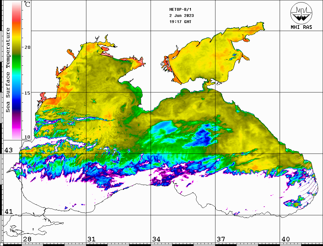Click the MHI RAS logo emblem

(301, 13)
